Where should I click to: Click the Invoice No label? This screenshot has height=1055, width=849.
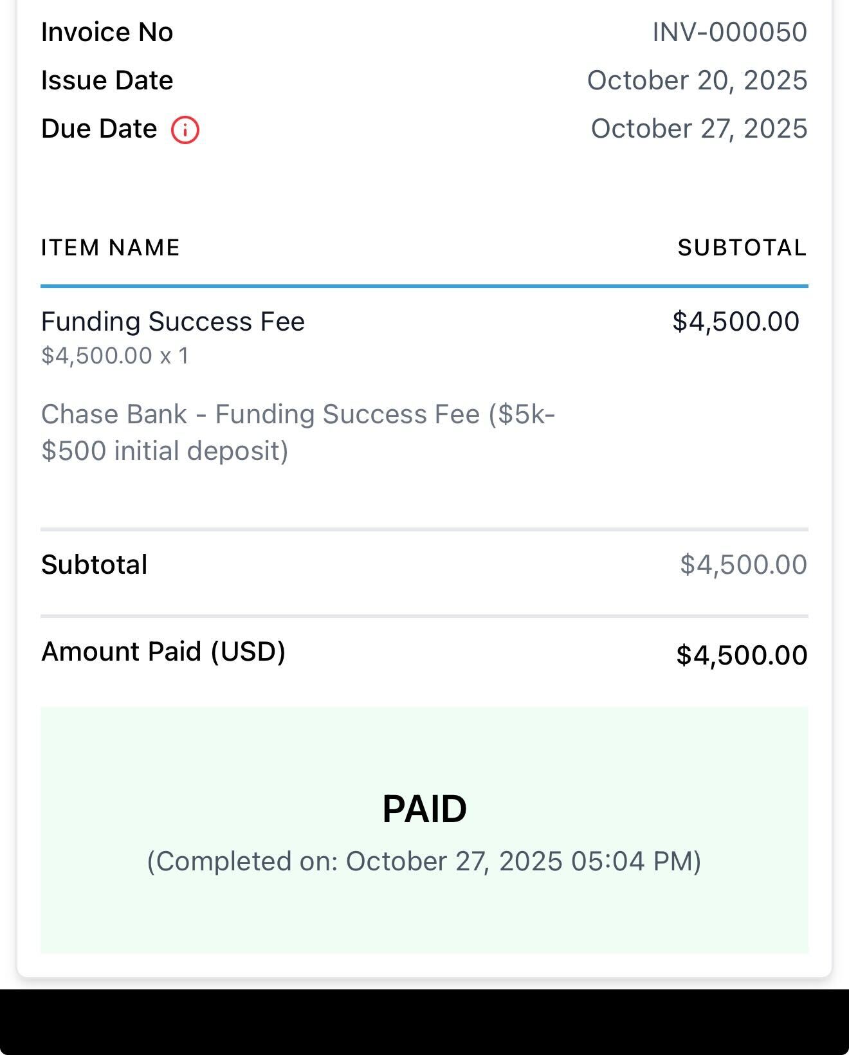pos(107,32)
